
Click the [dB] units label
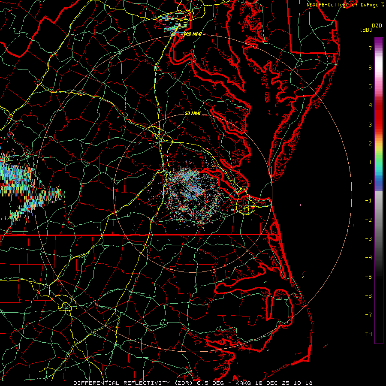click(366, 30)
